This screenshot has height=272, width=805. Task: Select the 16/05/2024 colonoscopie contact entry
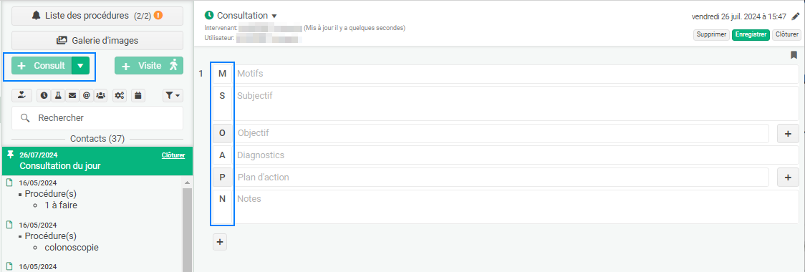pyautogui.click(x=92, y=236)
